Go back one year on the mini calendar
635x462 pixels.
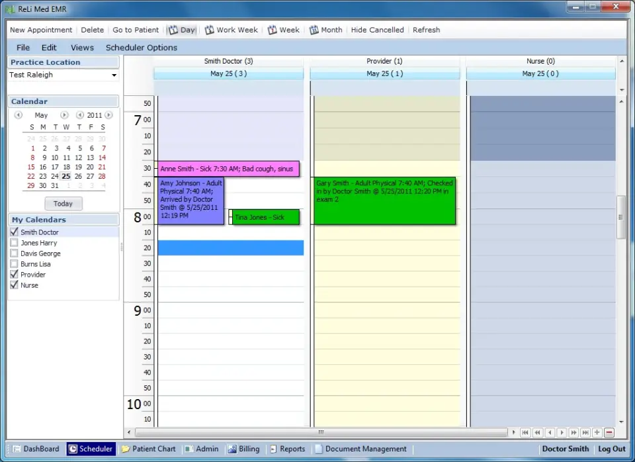(81, 115)
